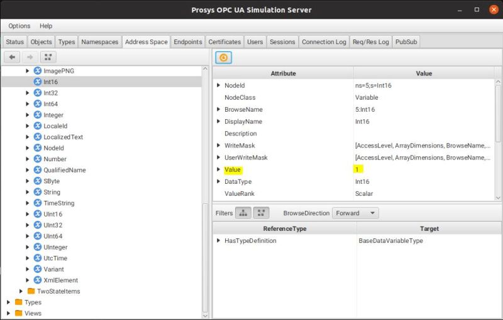
Task: Click the LocaleId variable node icon
Action: 38,125
